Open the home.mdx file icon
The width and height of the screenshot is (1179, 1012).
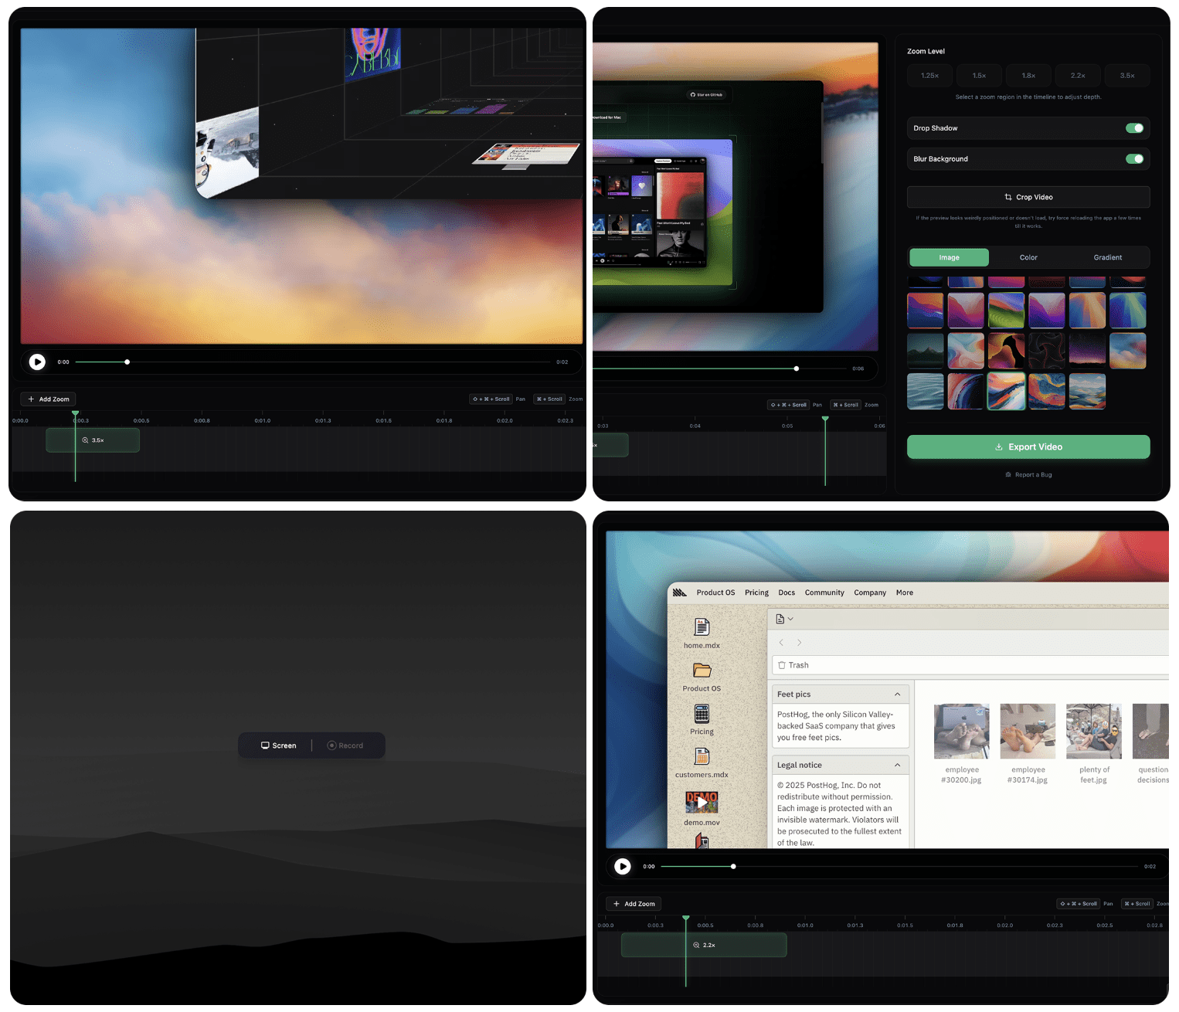[702, 627]
